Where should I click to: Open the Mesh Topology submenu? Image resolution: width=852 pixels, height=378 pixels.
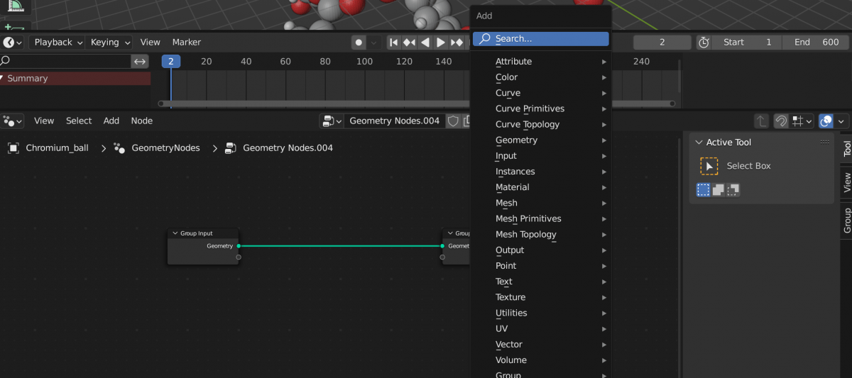coord(540,235)
